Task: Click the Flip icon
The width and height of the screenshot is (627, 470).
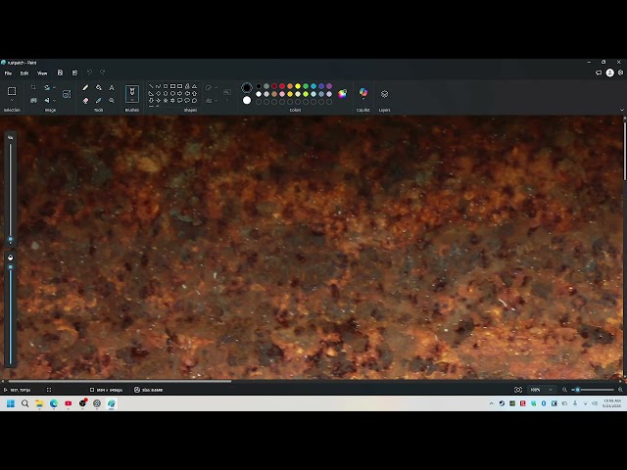Action: pos(47,100)
